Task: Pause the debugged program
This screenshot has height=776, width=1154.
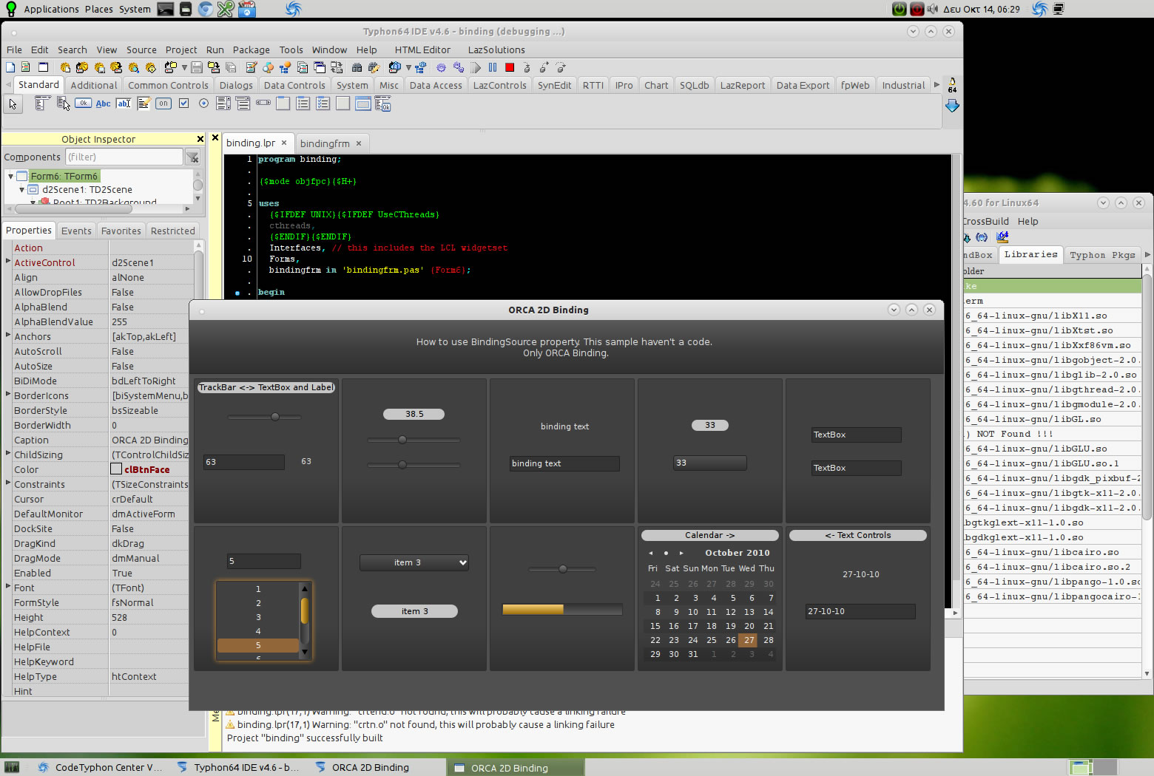Action: 493,67
